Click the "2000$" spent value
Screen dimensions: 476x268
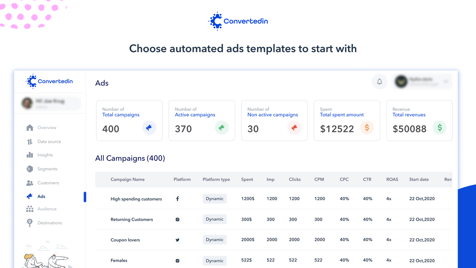[248, 240]
